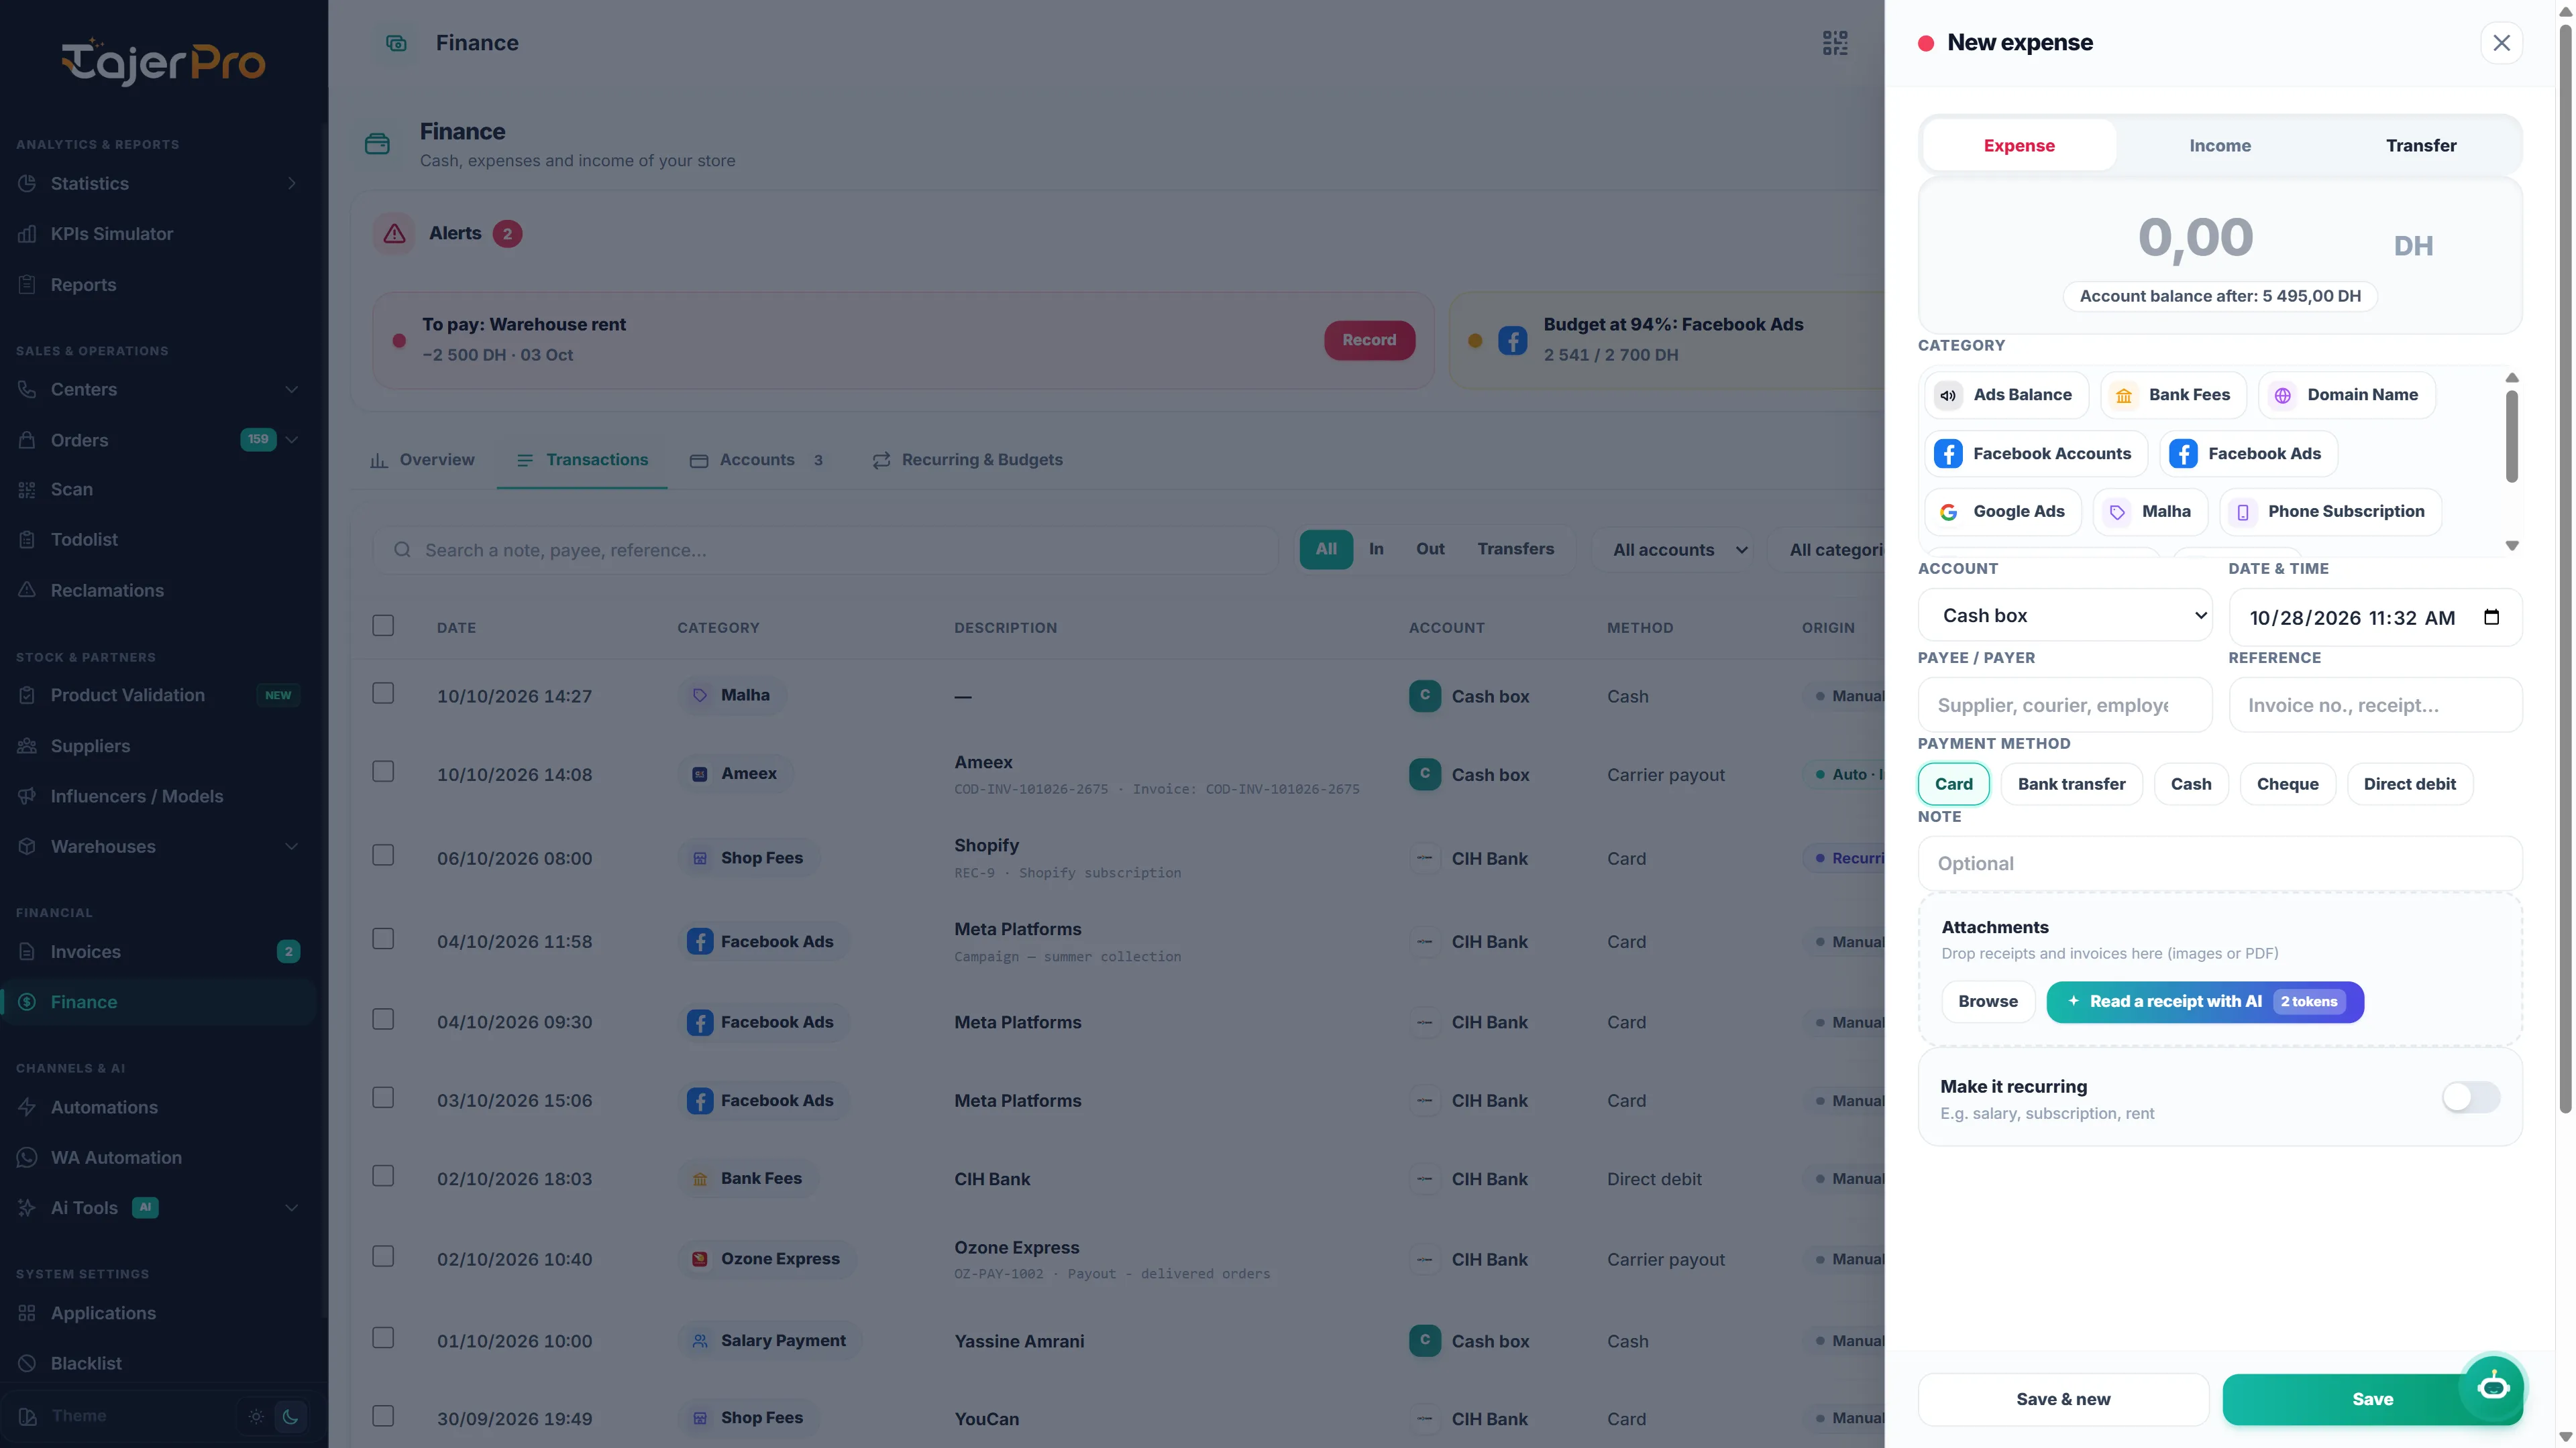Open the Recurring & Budgets tab
This screenshot has width=2576, height=1448.
click(x=967, y=460)
